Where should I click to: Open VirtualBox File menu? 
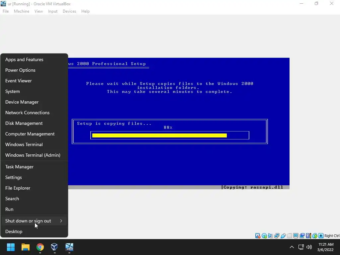6,11
